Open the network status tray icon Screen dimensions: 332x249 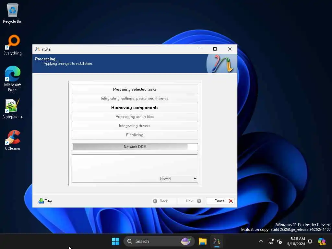271,241
